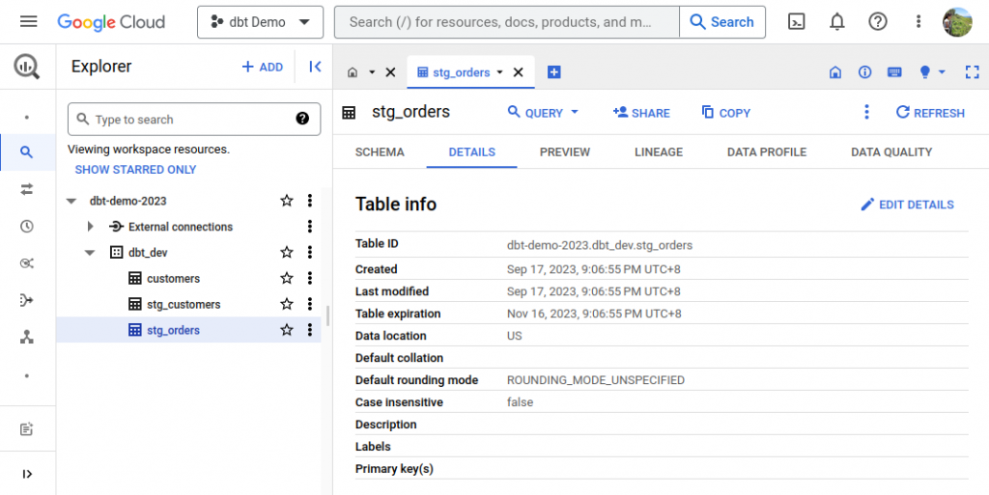Switch to the PREVIEW tab
Image resolution: width=989 pixels, height=495 pixels.
tap(565, 151)
